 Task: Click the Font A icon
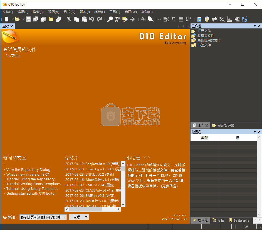coord(143,19)
